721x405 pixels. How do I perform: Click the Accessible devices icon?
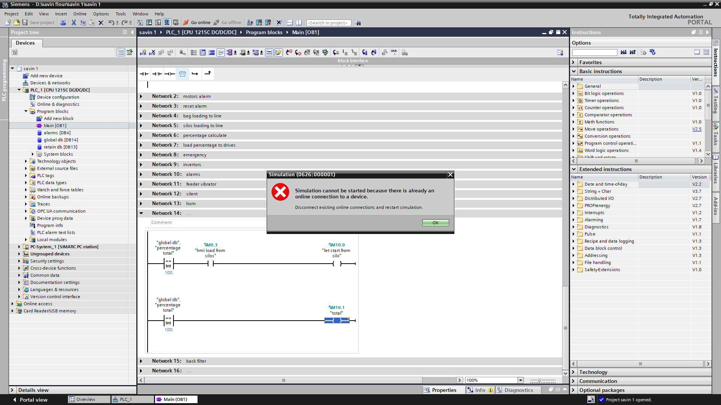pyautogui.click(x=250, y=22)
